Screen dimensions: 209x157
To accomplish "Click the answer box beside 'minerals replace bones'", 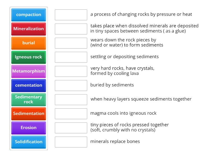I will click(x=71, y=142).
